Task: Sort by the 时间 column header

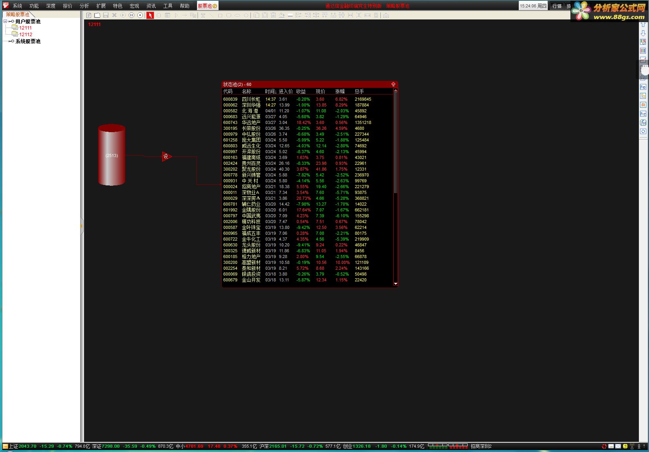Action: (x=270, y=92)
